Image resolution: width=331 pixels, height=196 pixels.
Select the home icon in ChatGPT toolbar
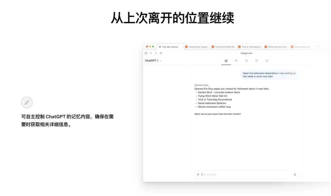pyautogui.click(x=226, y=61)
